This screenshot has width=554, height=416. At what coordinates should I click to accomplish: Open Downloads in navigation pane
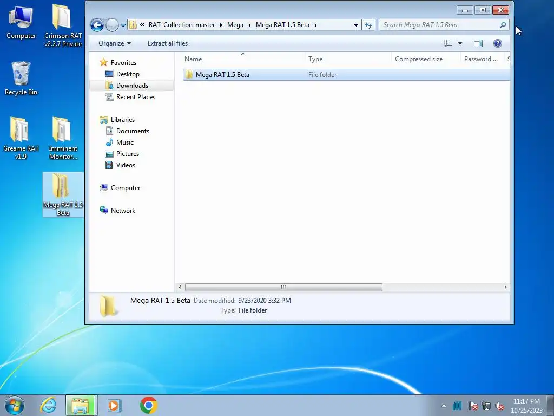(x=132, y=85)
